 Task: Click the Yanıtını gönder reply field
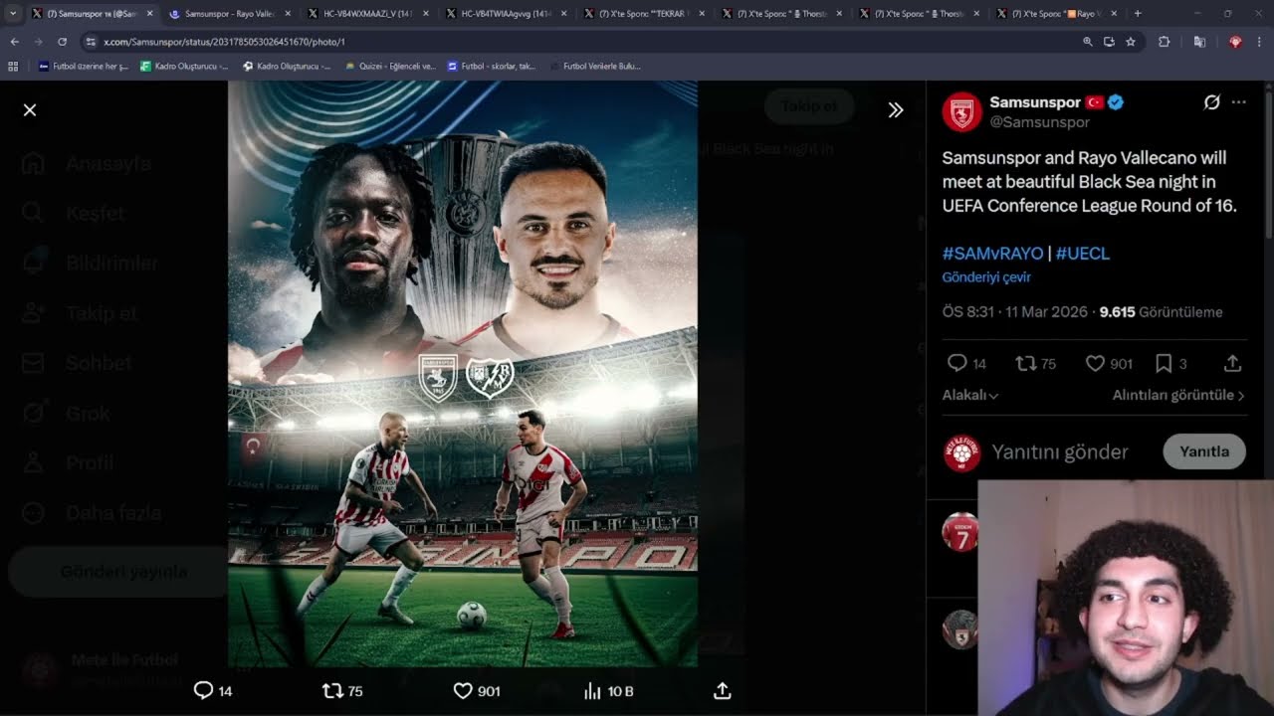click(x=1060, y=451)
